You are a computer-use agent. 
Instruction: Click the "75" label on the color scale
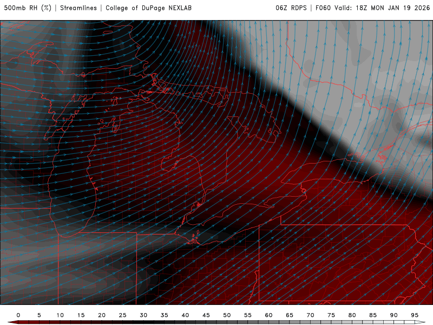(331, 315)
